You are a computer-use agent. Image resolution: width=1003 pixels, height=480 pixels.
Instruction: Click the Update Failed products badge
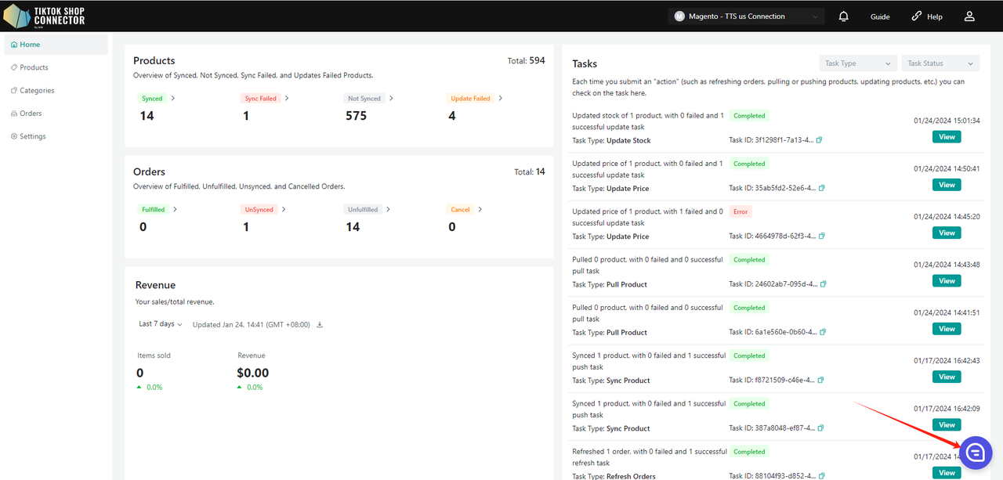click(470, 99)
